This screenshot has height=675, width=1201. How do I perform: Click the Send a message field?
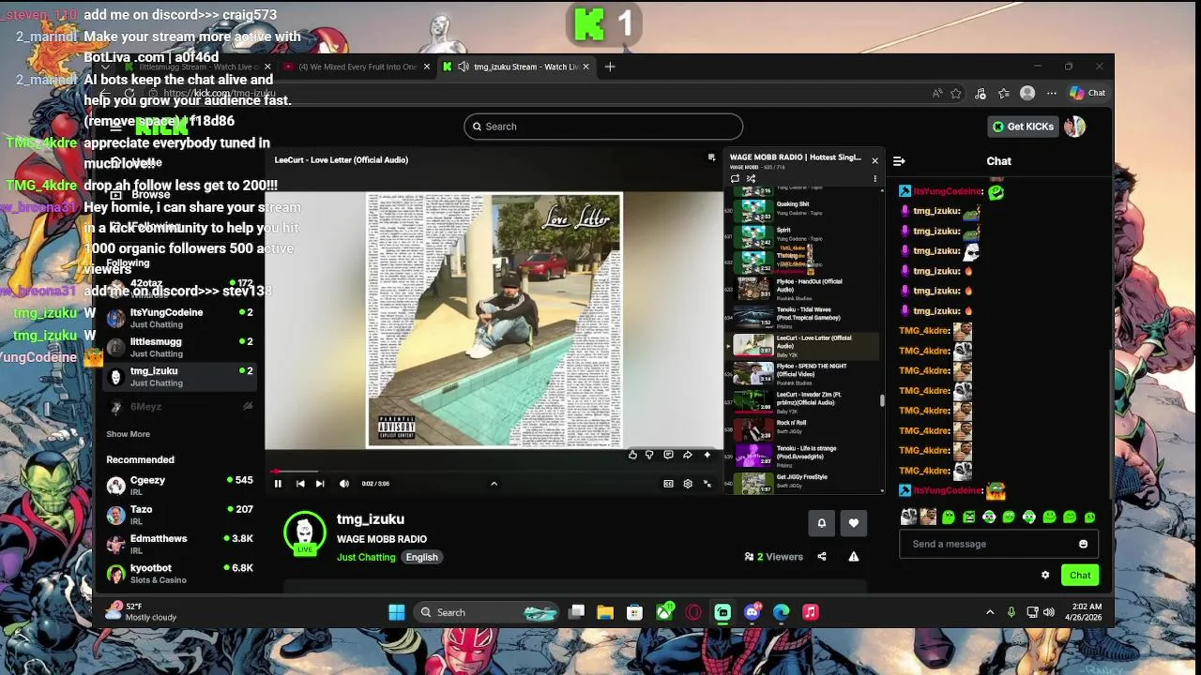pyautogui.click(x=987, y=544)
